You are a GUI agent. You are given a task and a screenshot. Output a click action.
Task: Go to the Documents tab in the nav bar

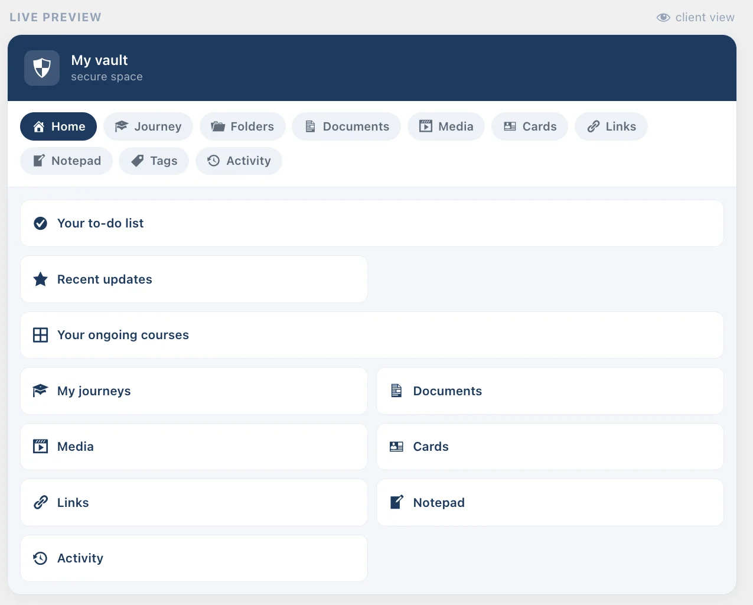pyautogui.click(x=347, y=126)
